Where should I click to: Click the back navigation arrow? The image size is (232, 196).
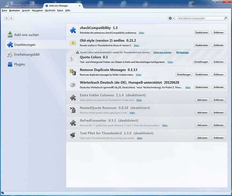point(6,18)
